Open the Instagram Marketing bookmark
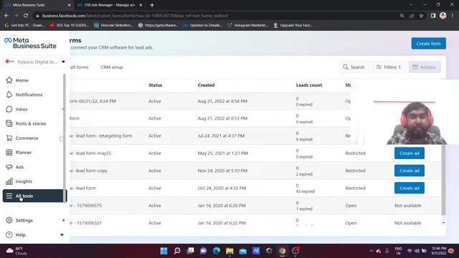Screen dimensions: 459x258 coord(247,25)
